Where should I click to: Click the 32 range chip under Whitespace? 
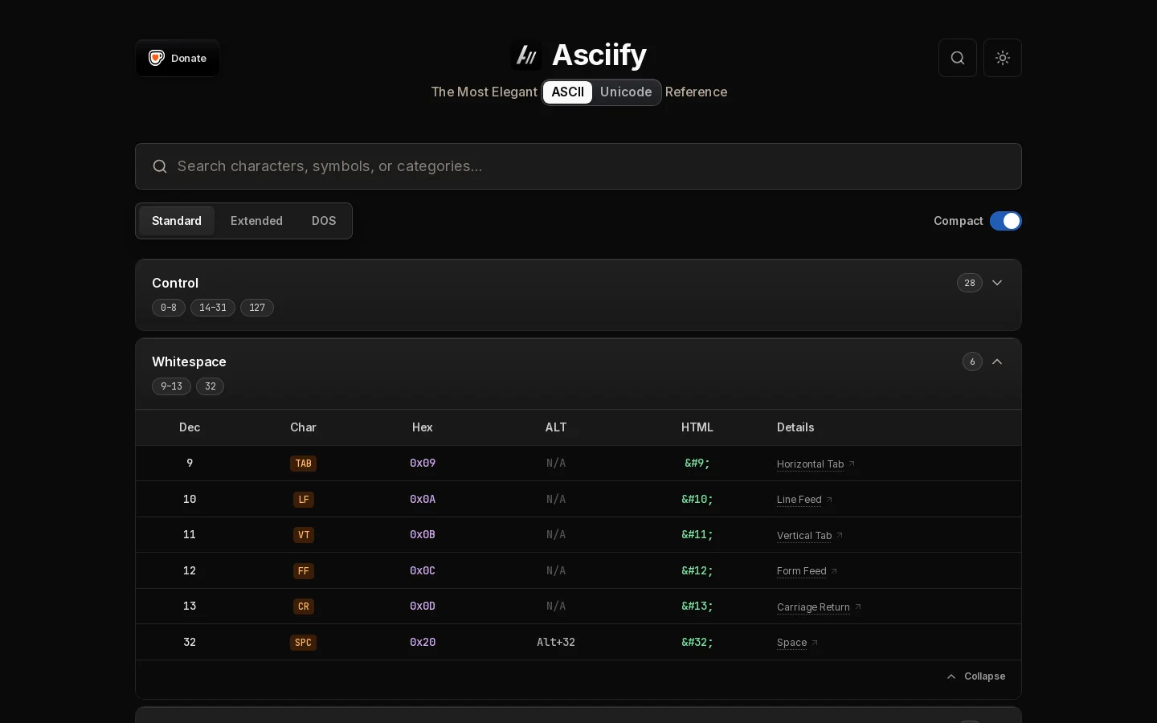click(210, 386)
